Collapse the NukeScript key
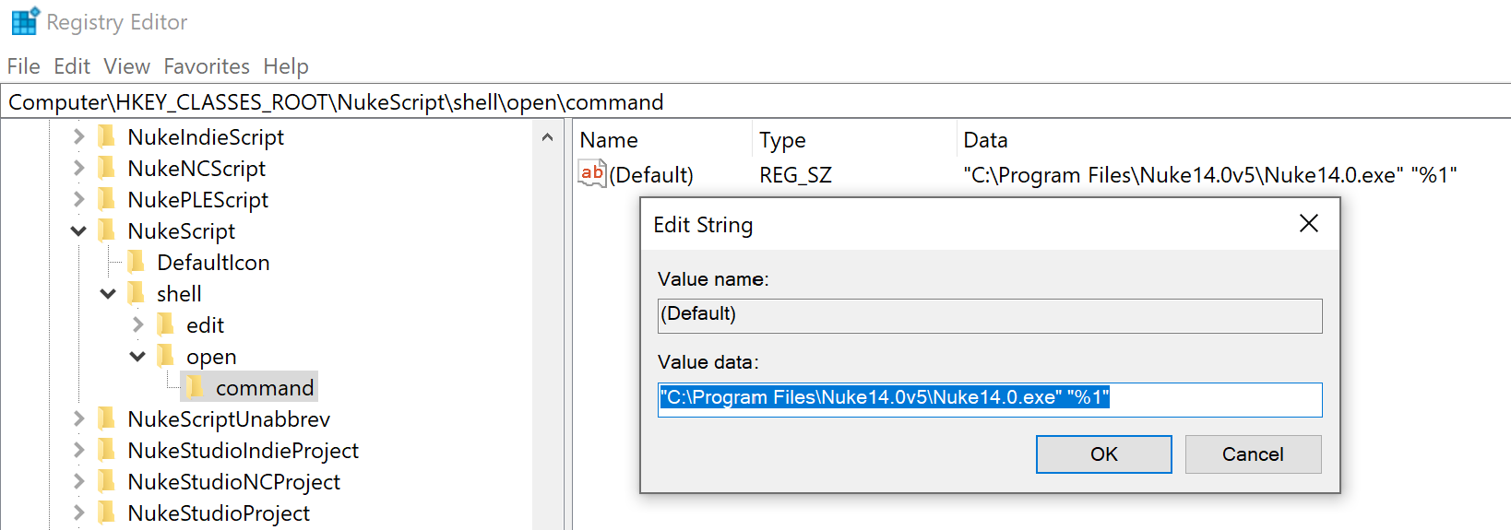The width and height of the screenshot is (1511, 530). [x=78, y=230]
